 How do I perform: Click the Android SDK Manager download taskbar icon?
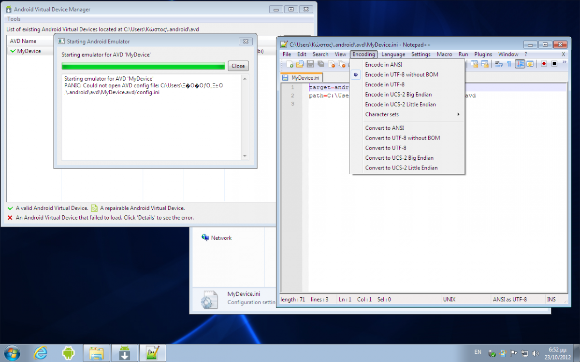coord(125,353)
